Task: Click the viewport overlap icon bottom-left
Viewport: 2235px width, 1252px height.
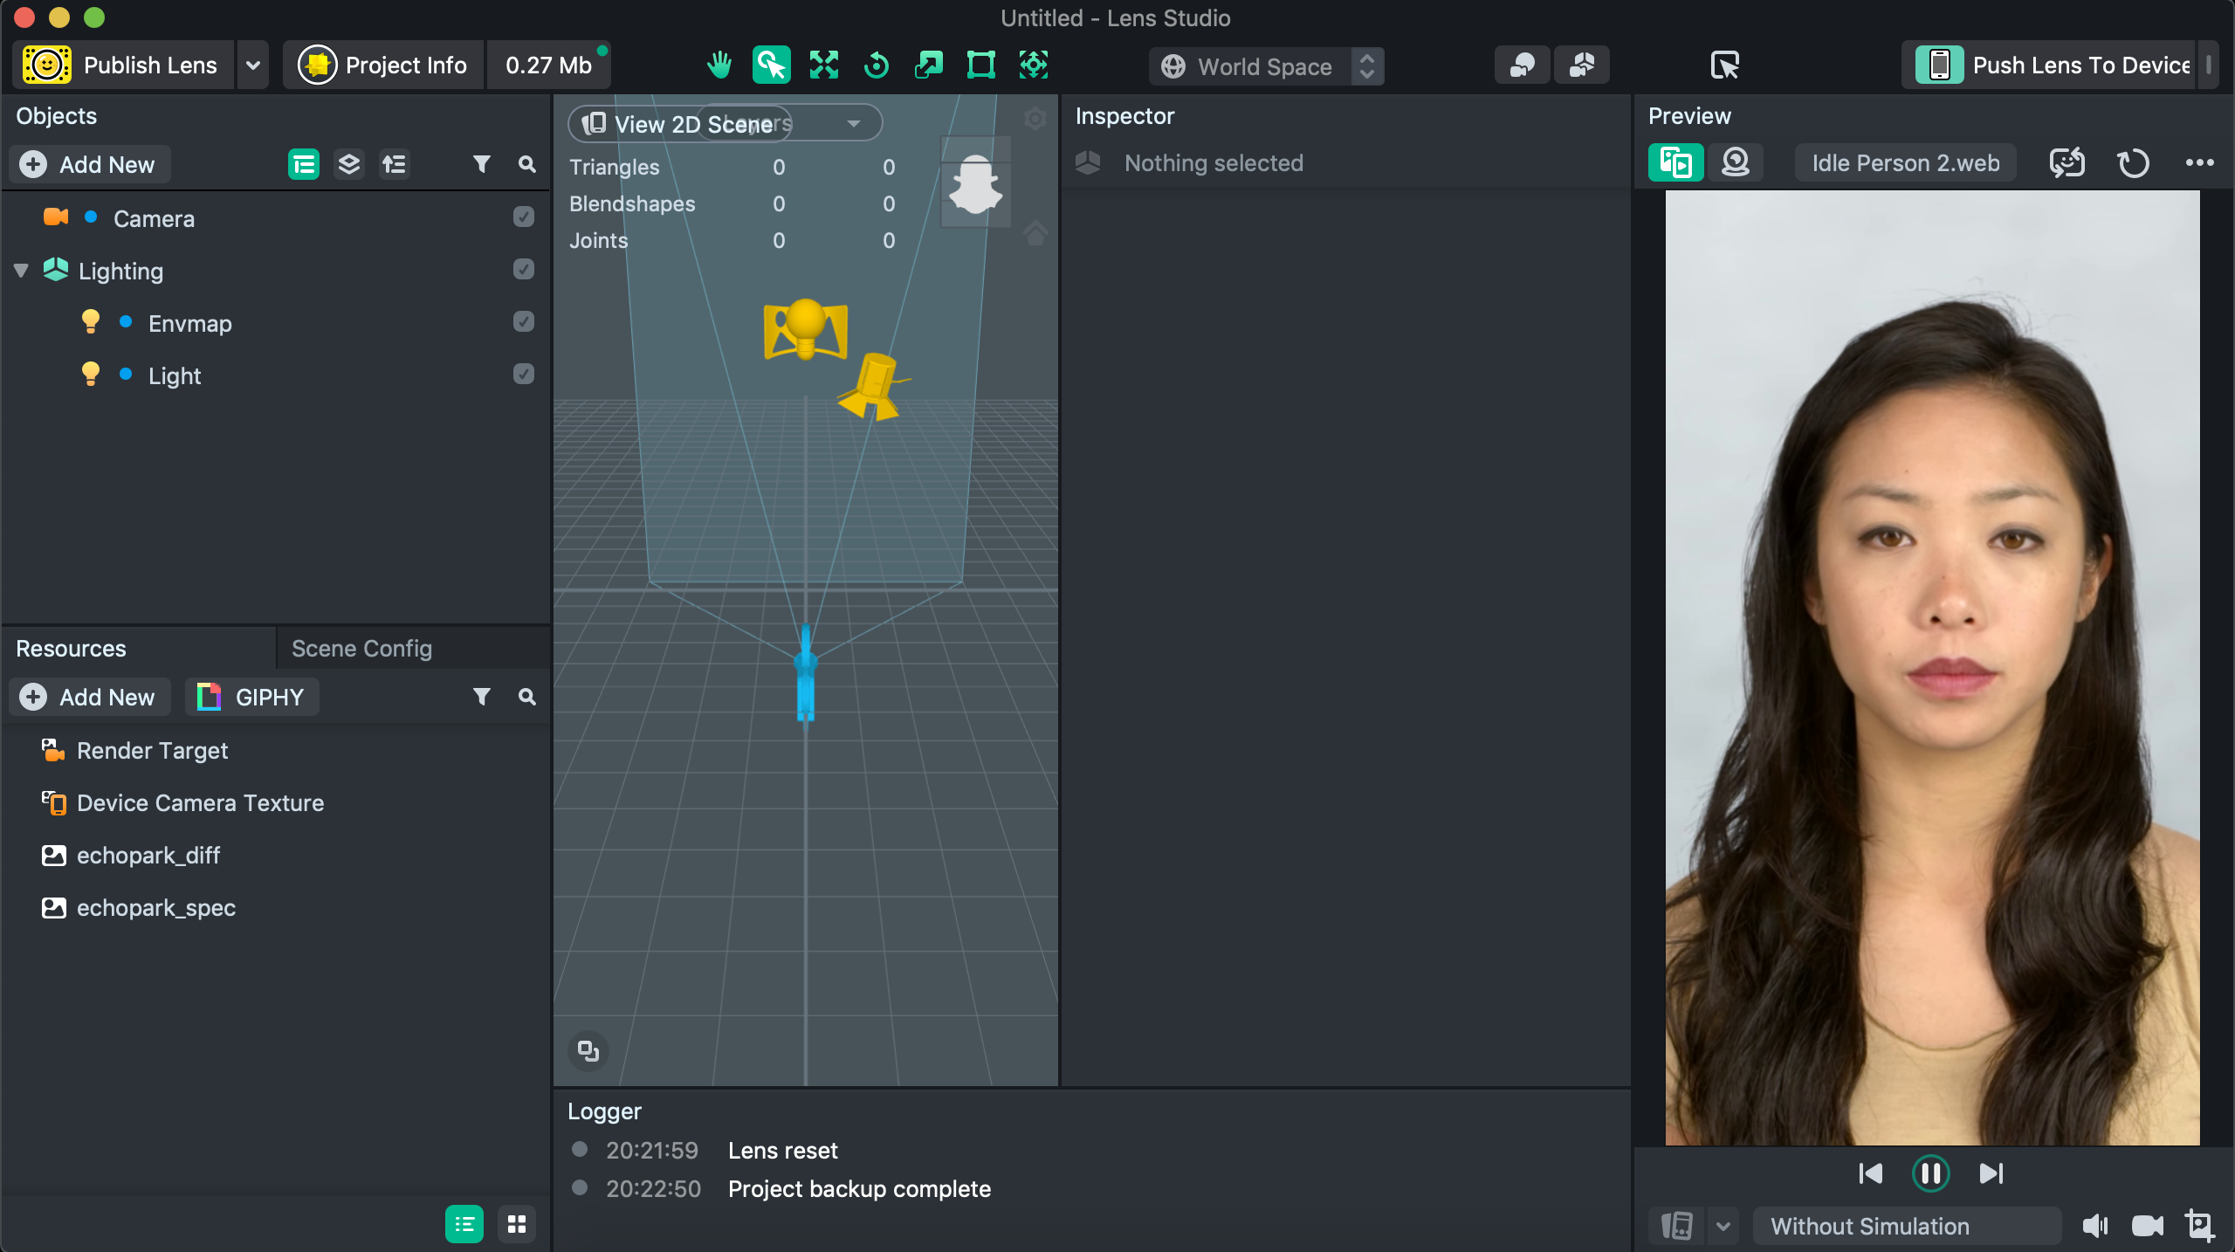Action: point(588,1050)
